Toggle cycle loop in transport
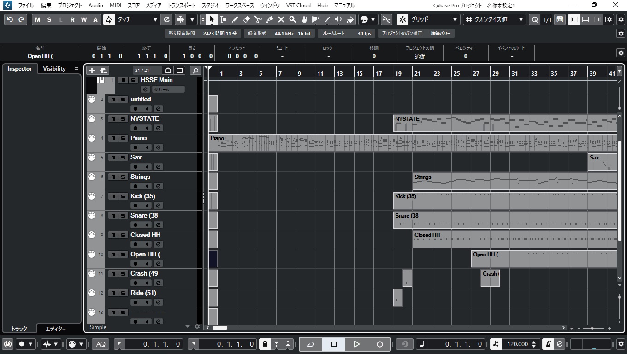Viewport: 627px width, 354px height. (x=311, y=344)
